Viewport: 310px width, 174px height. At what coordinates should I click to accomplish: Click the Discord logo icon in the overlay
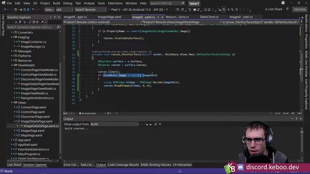pyautogui.click(x=240, y=168)
